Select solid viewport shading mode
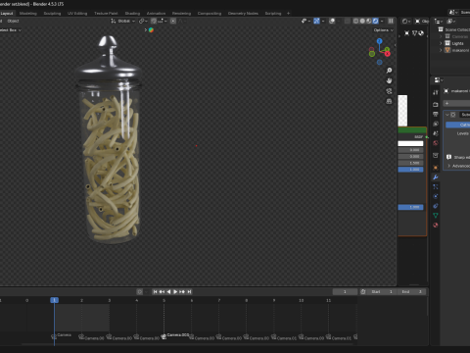This screenshot has height=353, width=470. click(362, 21)
